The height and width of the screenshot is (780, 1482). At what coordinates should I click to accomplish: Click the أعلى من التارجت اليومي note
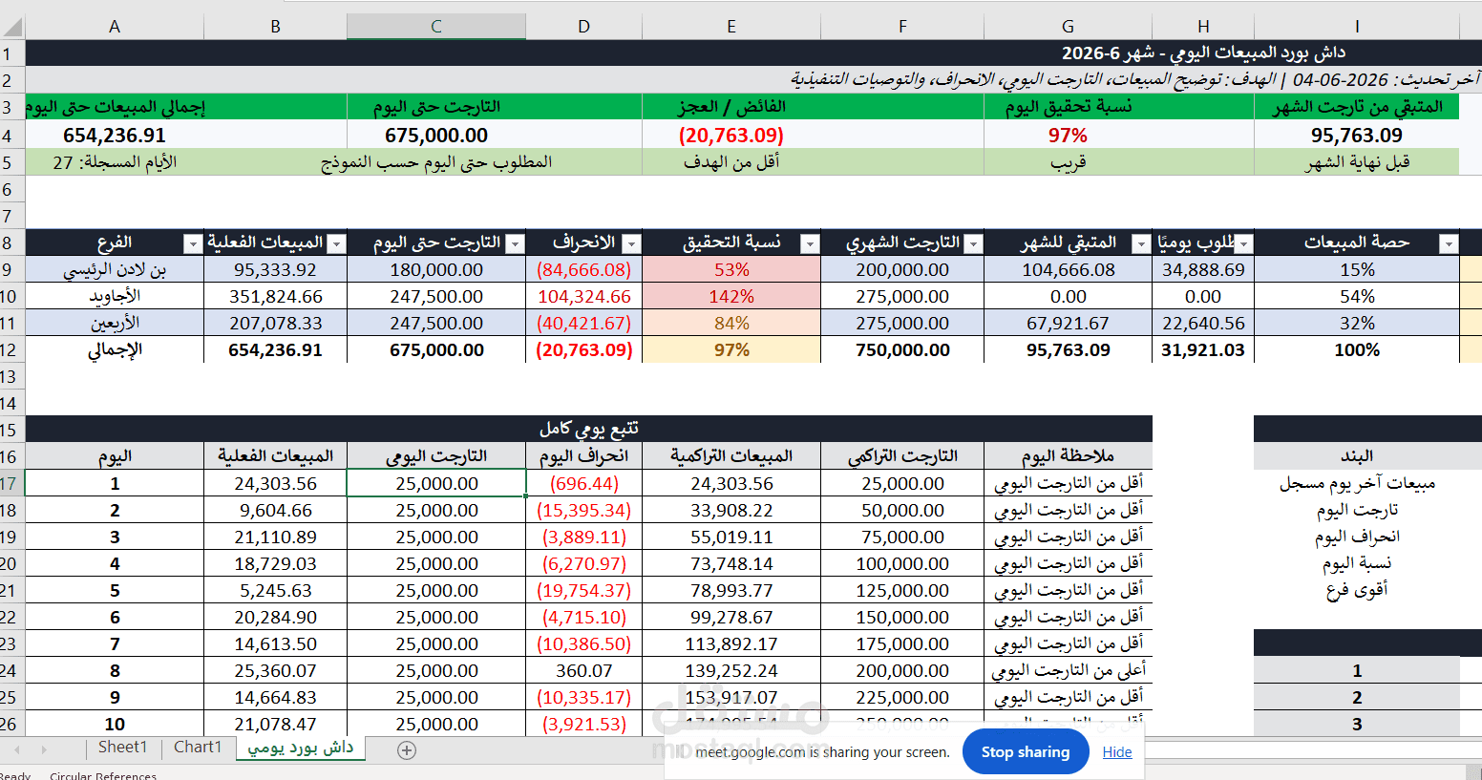(x=1068, y=671)
